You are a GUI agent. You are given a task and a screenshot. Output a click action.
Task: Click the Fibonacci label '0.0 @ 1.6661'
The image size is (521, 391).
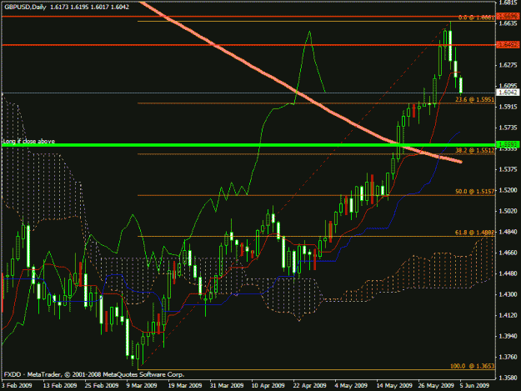(x=476, y=18)
